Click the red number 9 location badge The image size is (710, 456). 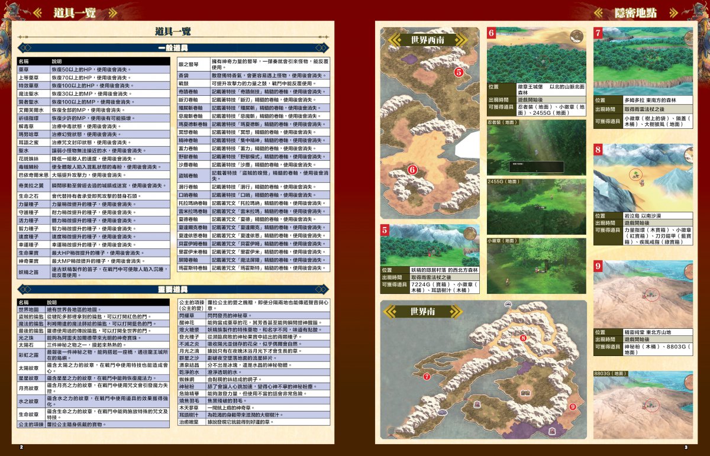pos(598,266)
